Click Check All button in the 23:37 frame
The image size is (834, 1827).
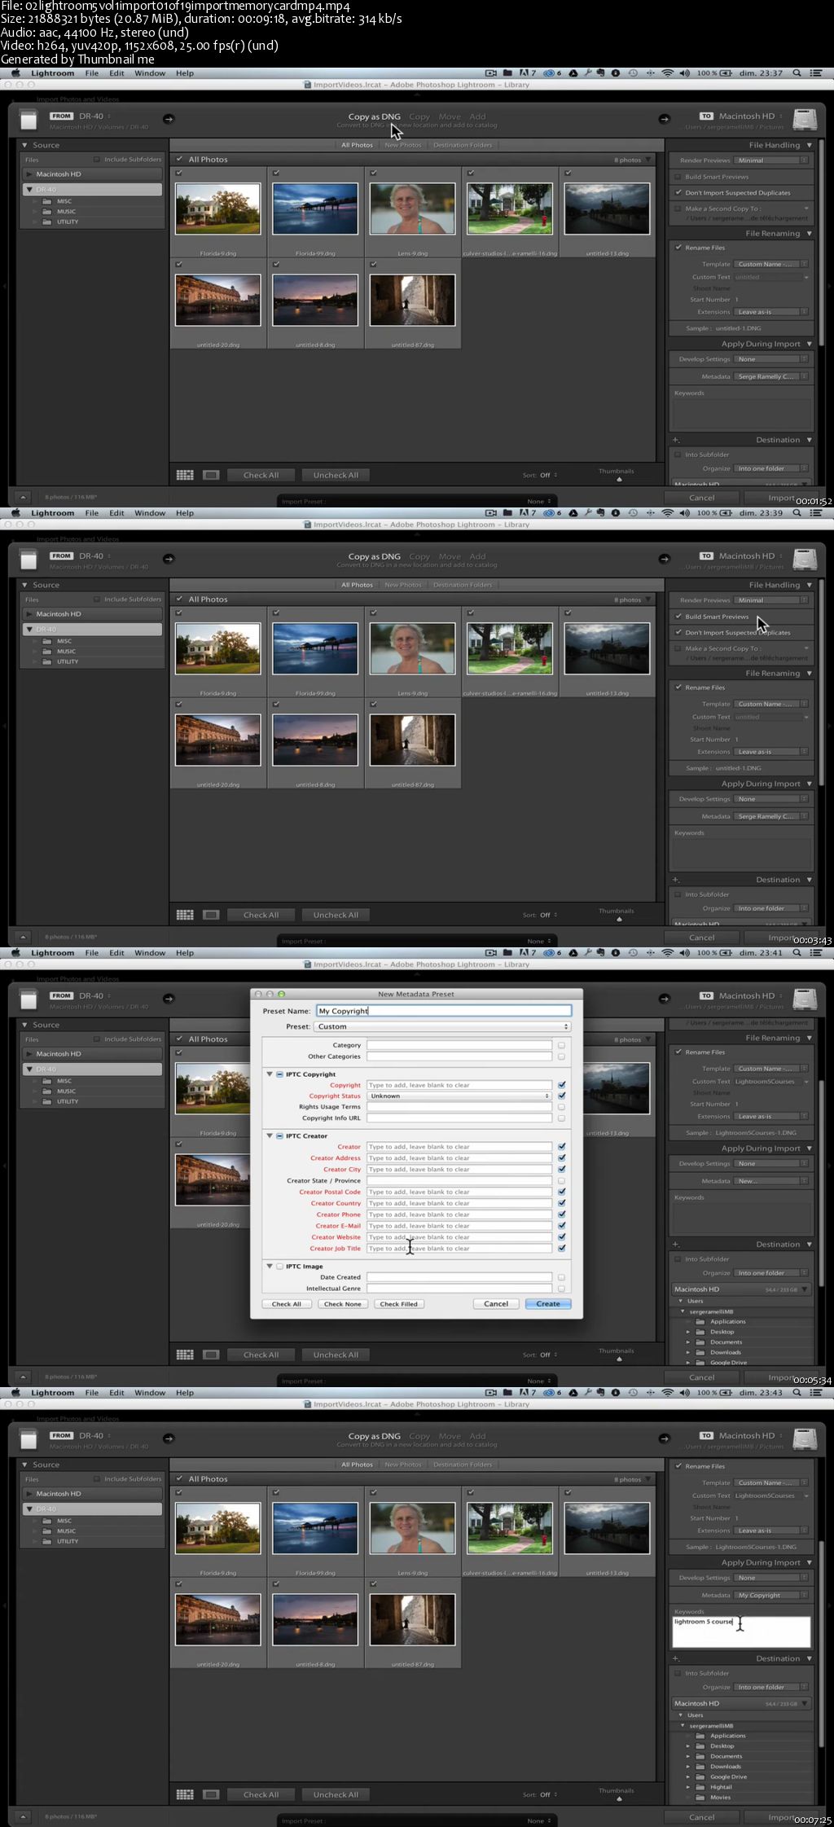[x=261, y=475]
